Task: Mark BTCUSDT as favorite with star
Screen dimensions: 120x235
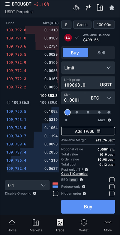Action: coord(112,8)
